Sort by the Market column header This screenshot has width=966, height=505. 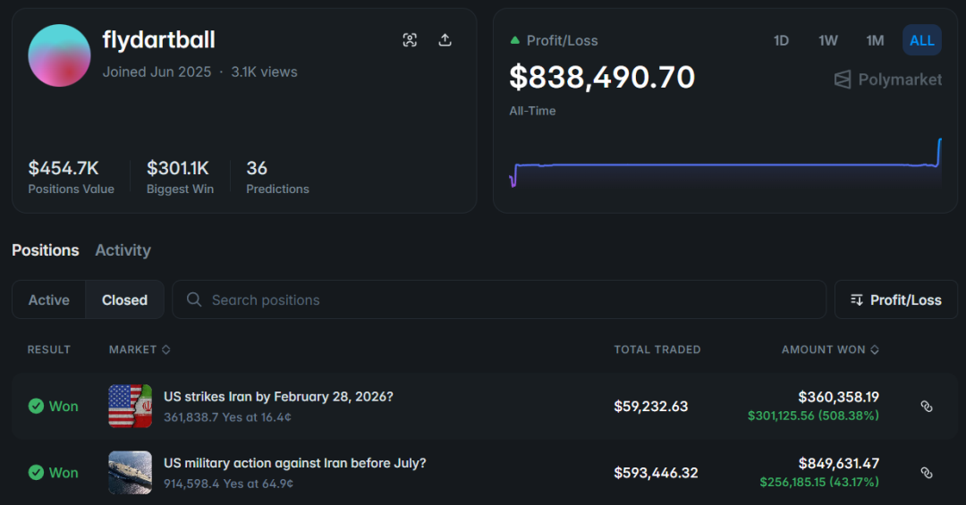[140, 349]
